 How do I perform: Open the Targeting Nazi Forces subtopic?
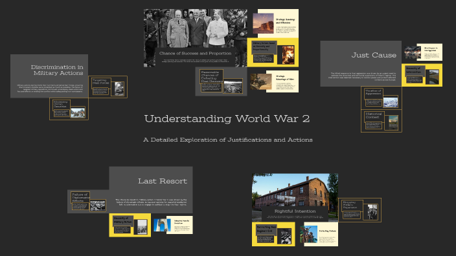tap(108, 87)
